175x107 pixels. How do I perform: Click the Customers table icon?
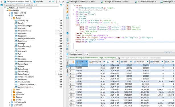16,33
